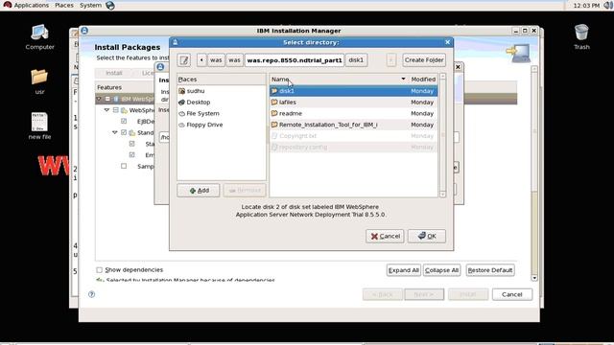Select the Remote_Installation_Tool_for_IBM_i folder

click(x=354, y=125)
